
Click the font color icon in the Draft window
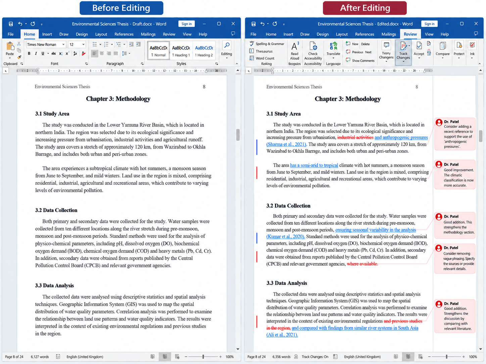click(84, 54)
